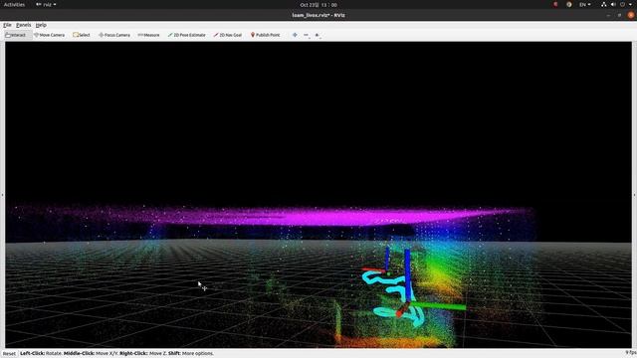Viewport: 637px width, 358px height.
Task: Select the Move Camera tool
Action: point(49,35)
